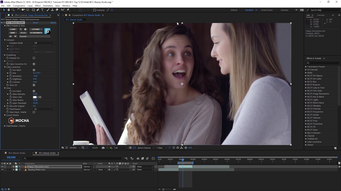Select the Unified Camera tool

(x=23, y=10)
